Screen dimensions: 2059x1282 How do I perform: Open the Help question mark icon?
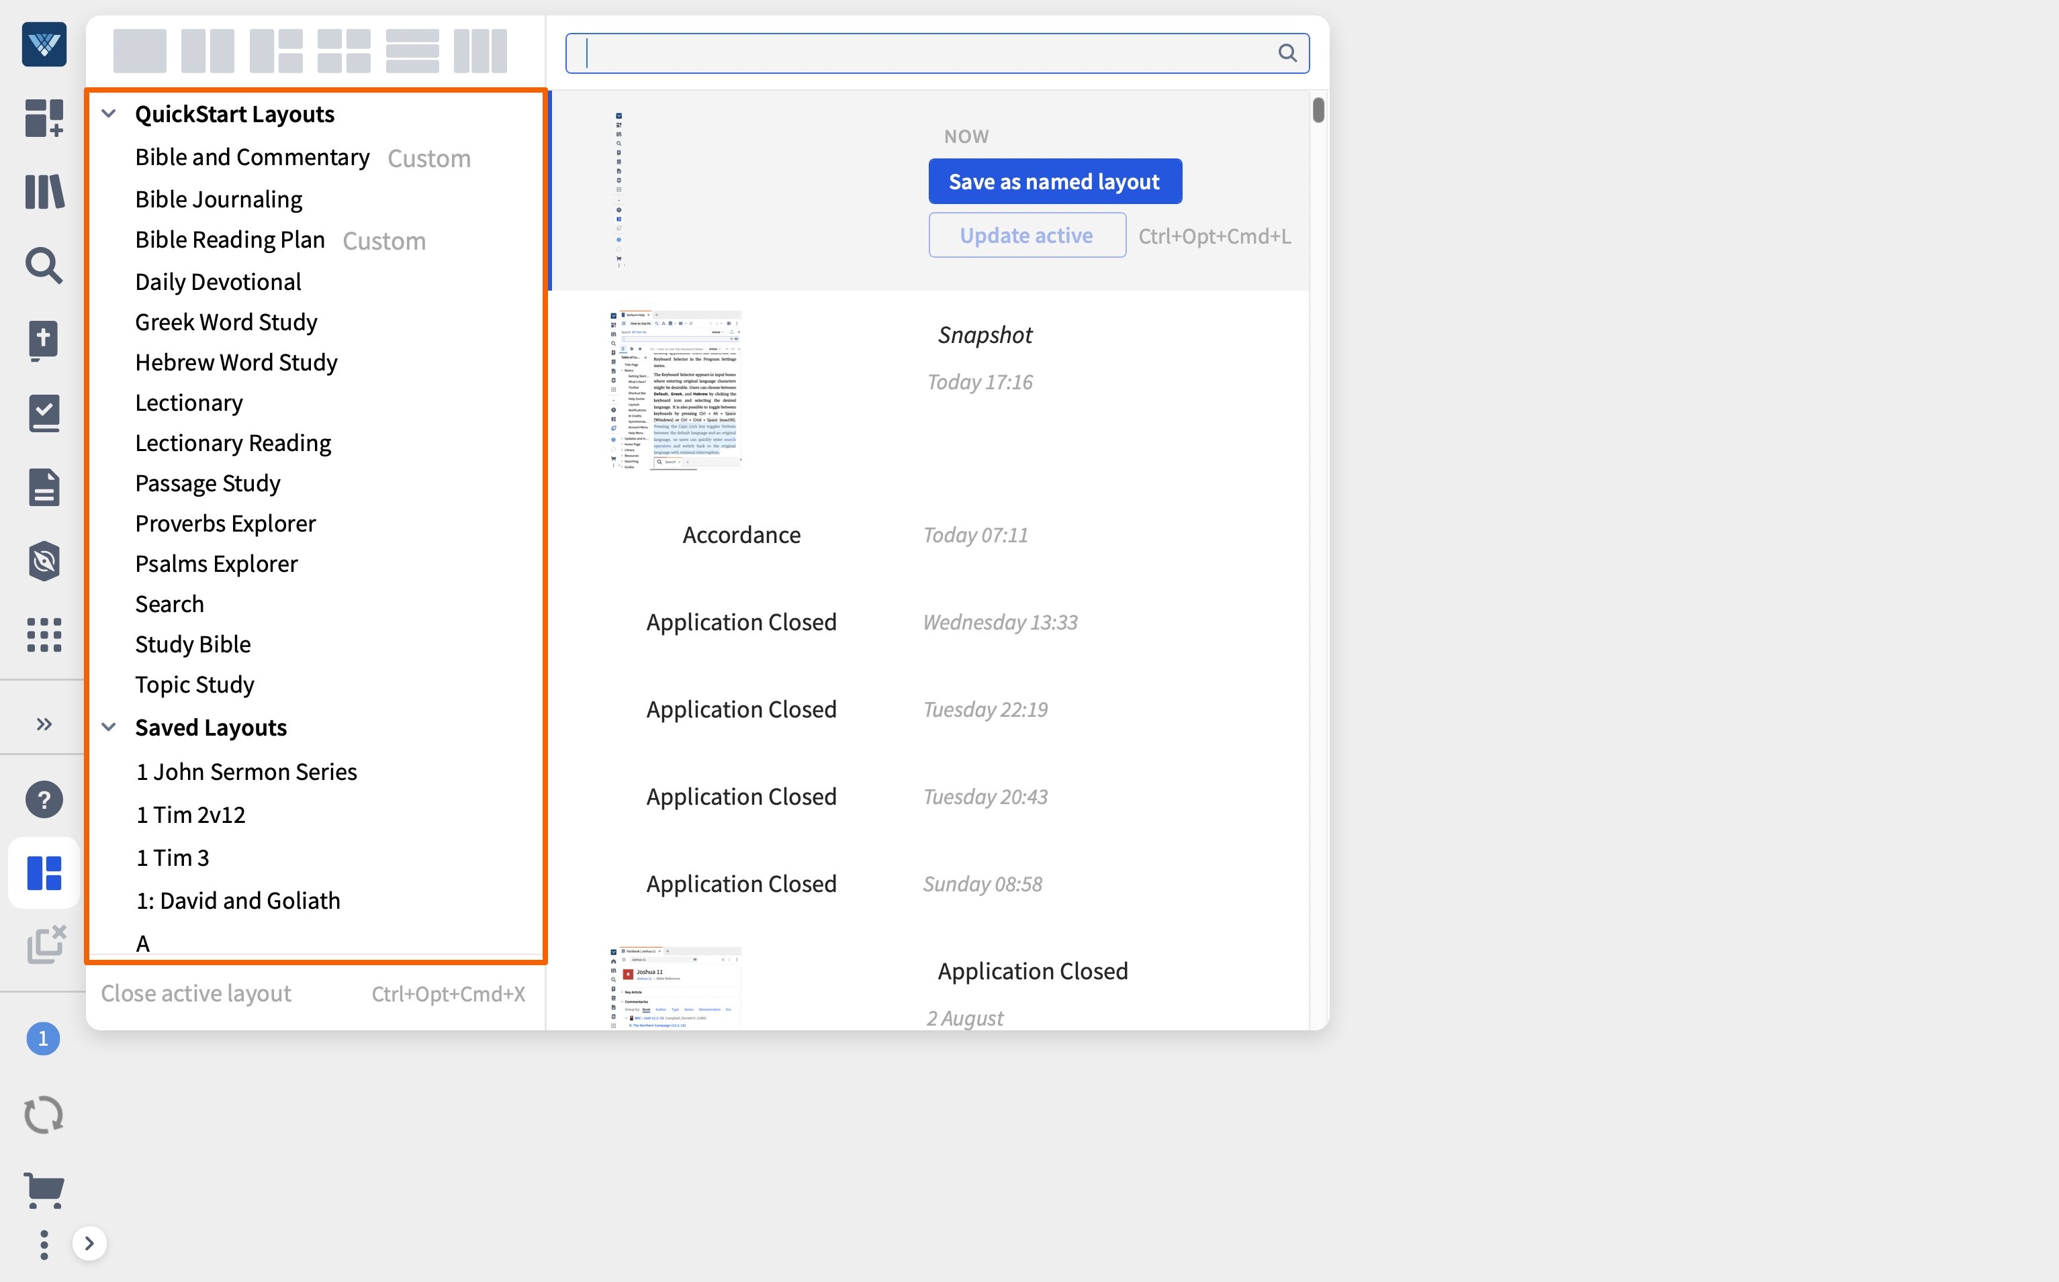click(44, 799)
